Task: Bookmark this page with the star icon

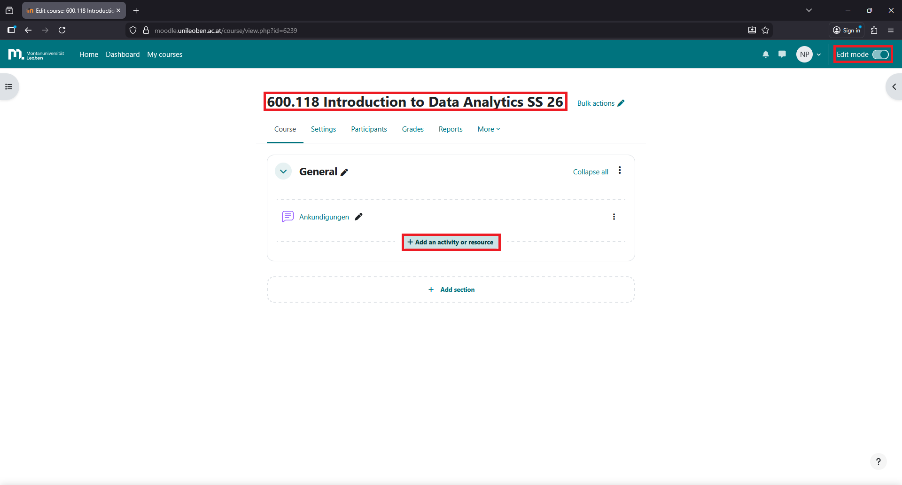Action: coord(765,31)
